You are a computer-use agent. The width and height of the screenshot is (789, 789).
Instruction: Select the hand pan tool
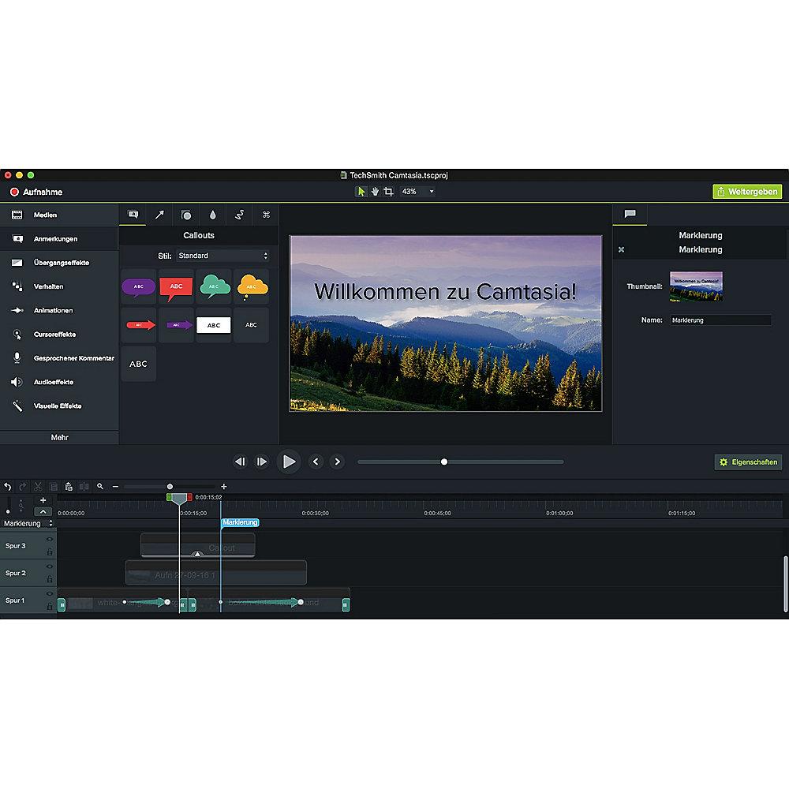tap(375, 192)
